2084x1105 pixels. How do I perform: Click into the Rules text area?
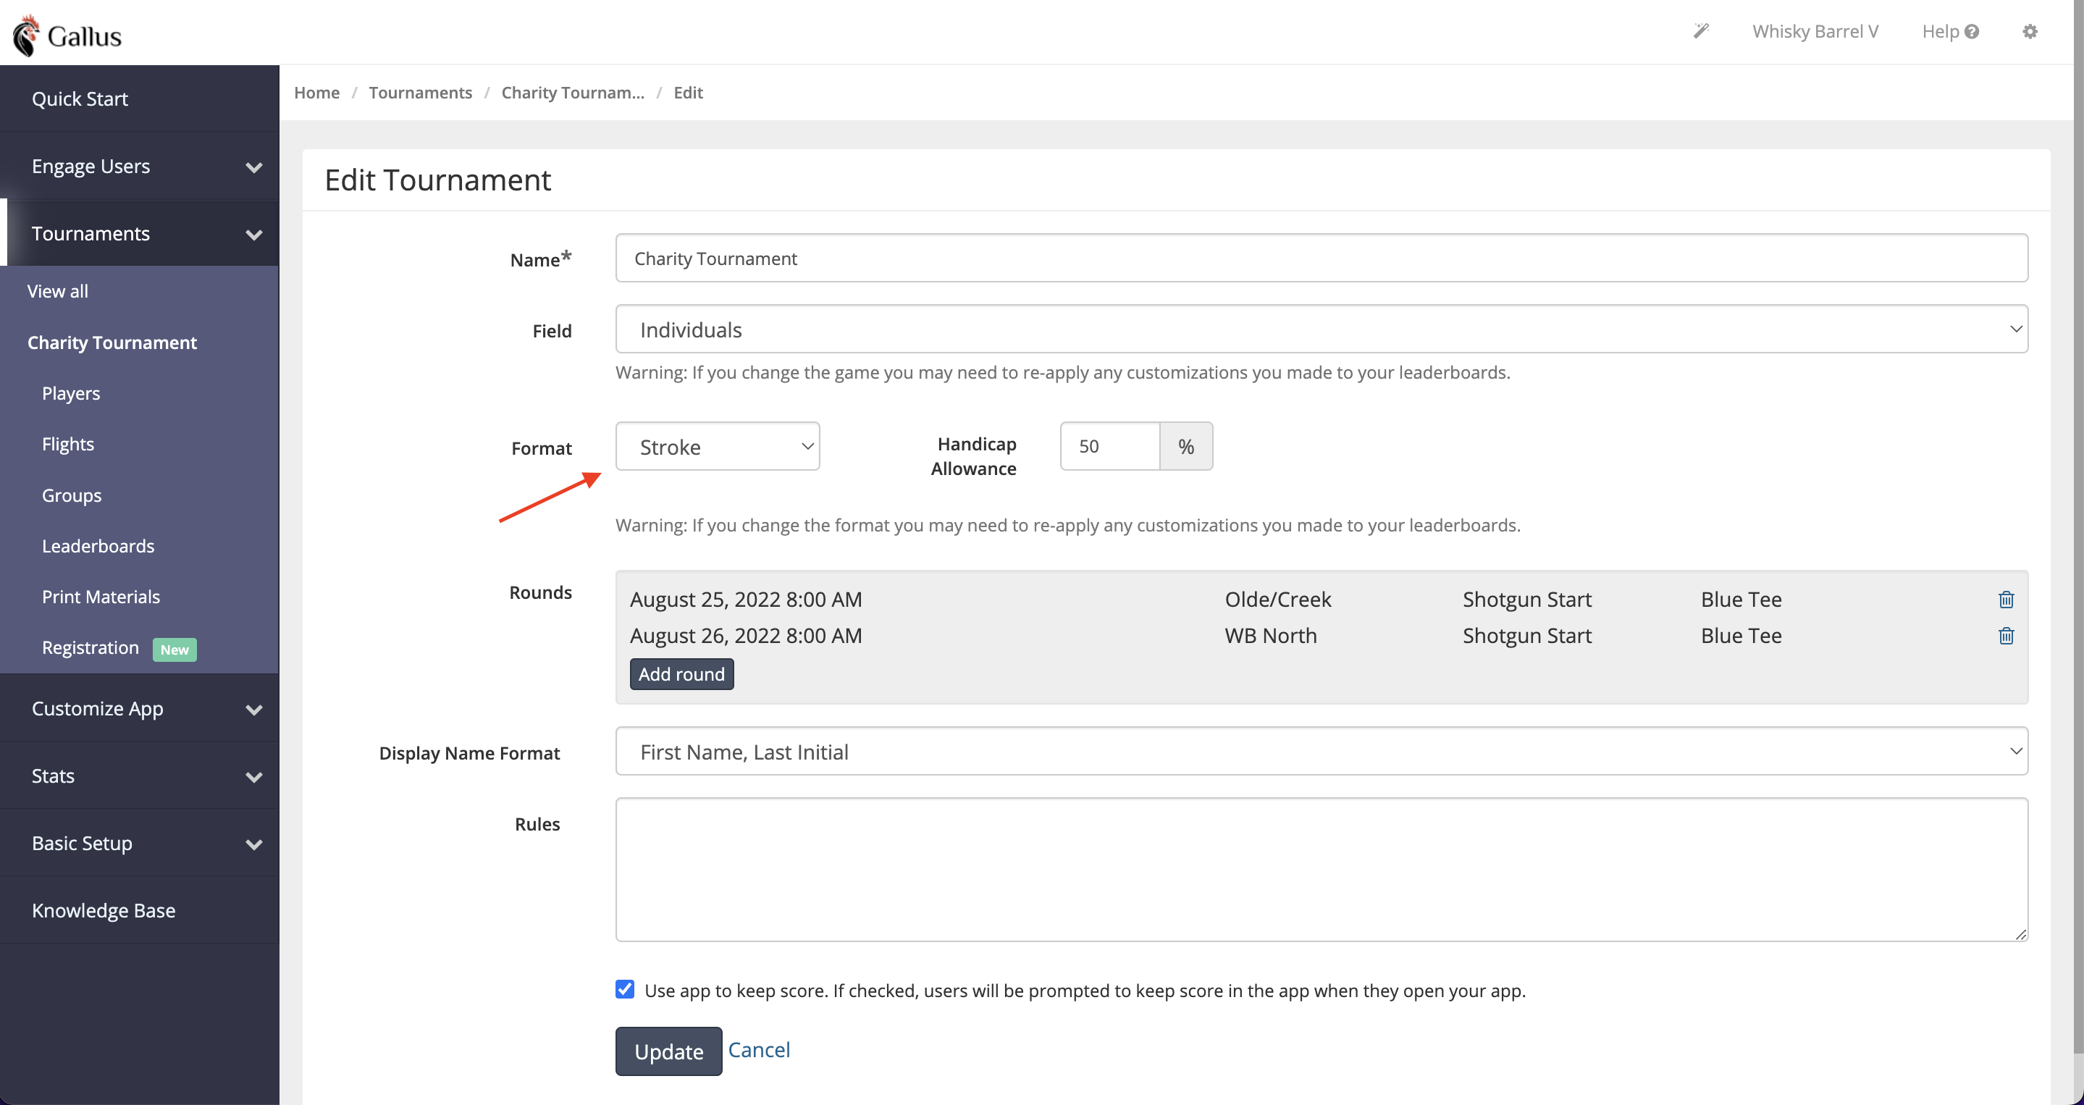pos(1321,870)
